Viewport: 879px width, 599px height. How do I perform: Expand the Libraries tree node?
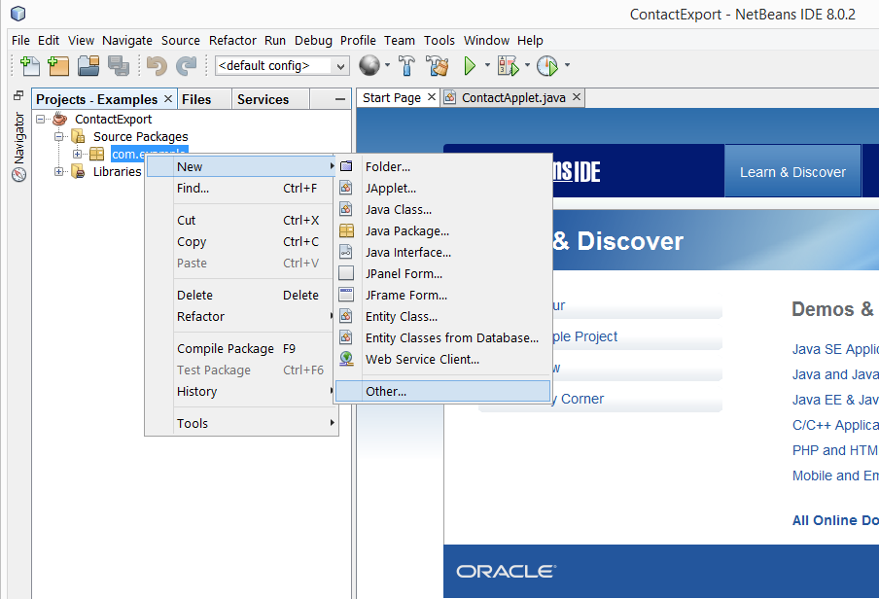(x=59, y=172)
